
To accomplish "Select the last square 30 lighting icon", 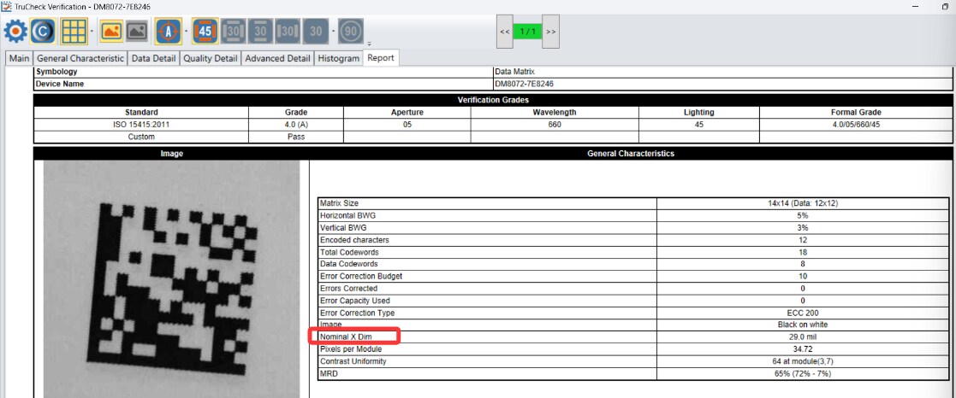I will (317, 32).
